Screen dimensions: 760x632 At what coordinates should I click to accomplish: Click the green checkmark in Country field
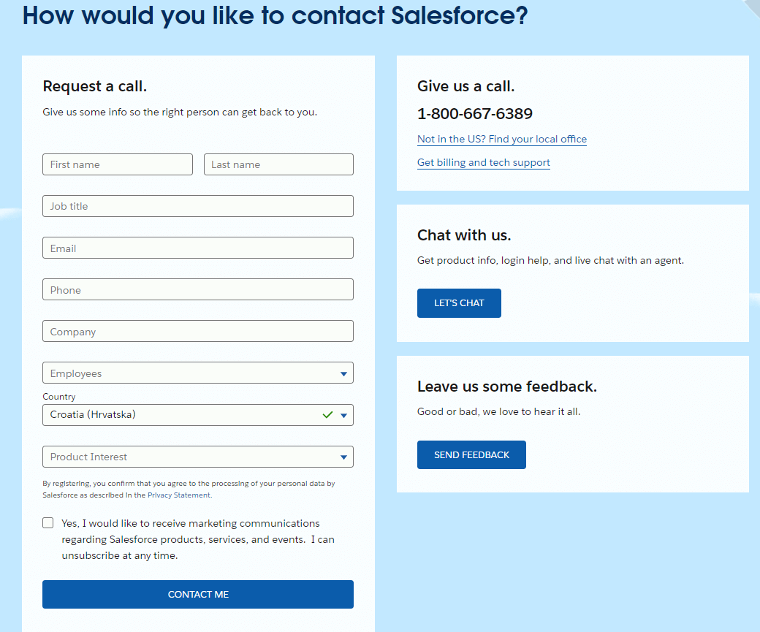click(327, 415)
